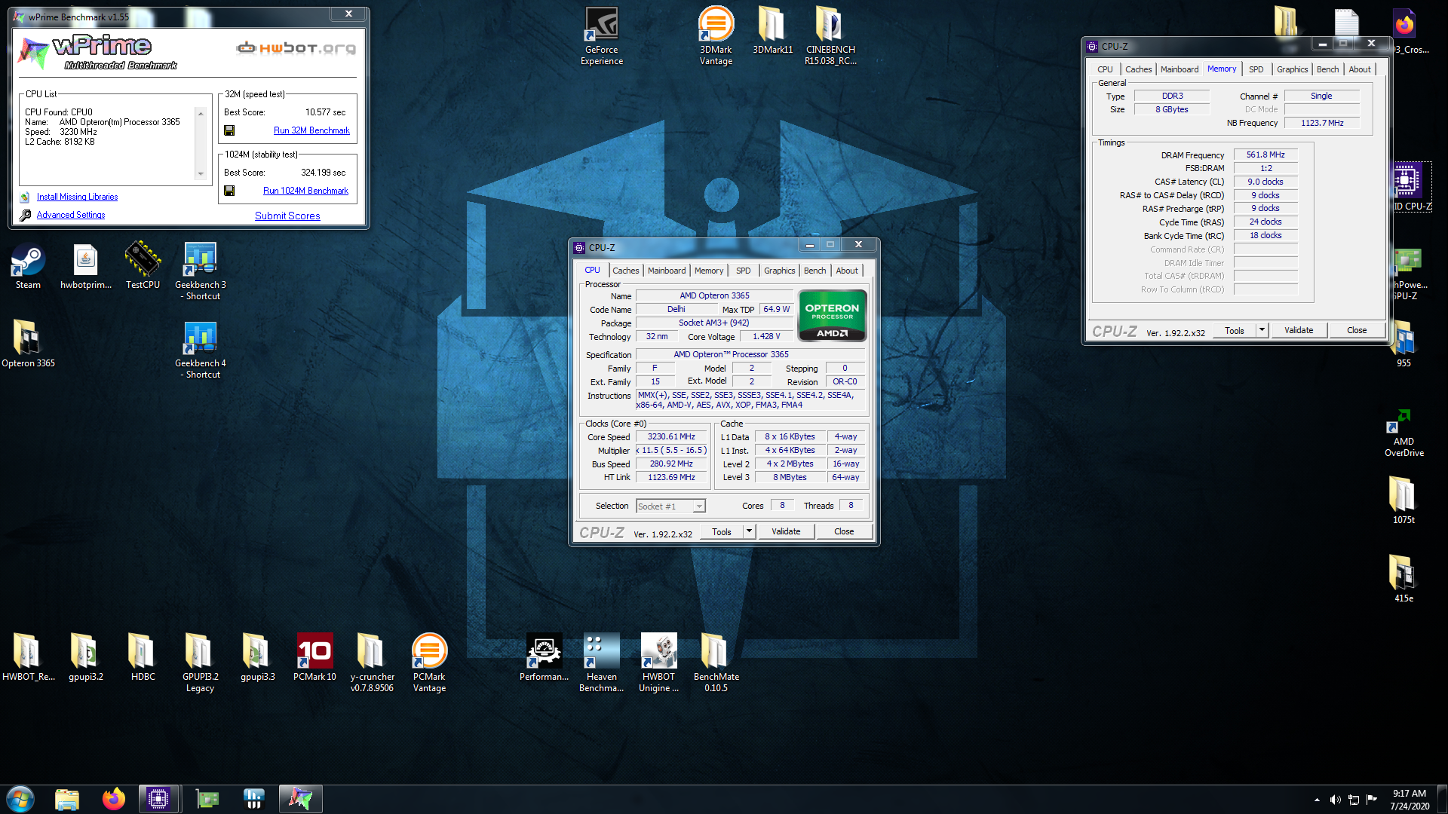Expand Tools dropdown arrow in Memory CPU-Z
The width and height of the screenshot is (1448, 814).
click(1262, 330)
